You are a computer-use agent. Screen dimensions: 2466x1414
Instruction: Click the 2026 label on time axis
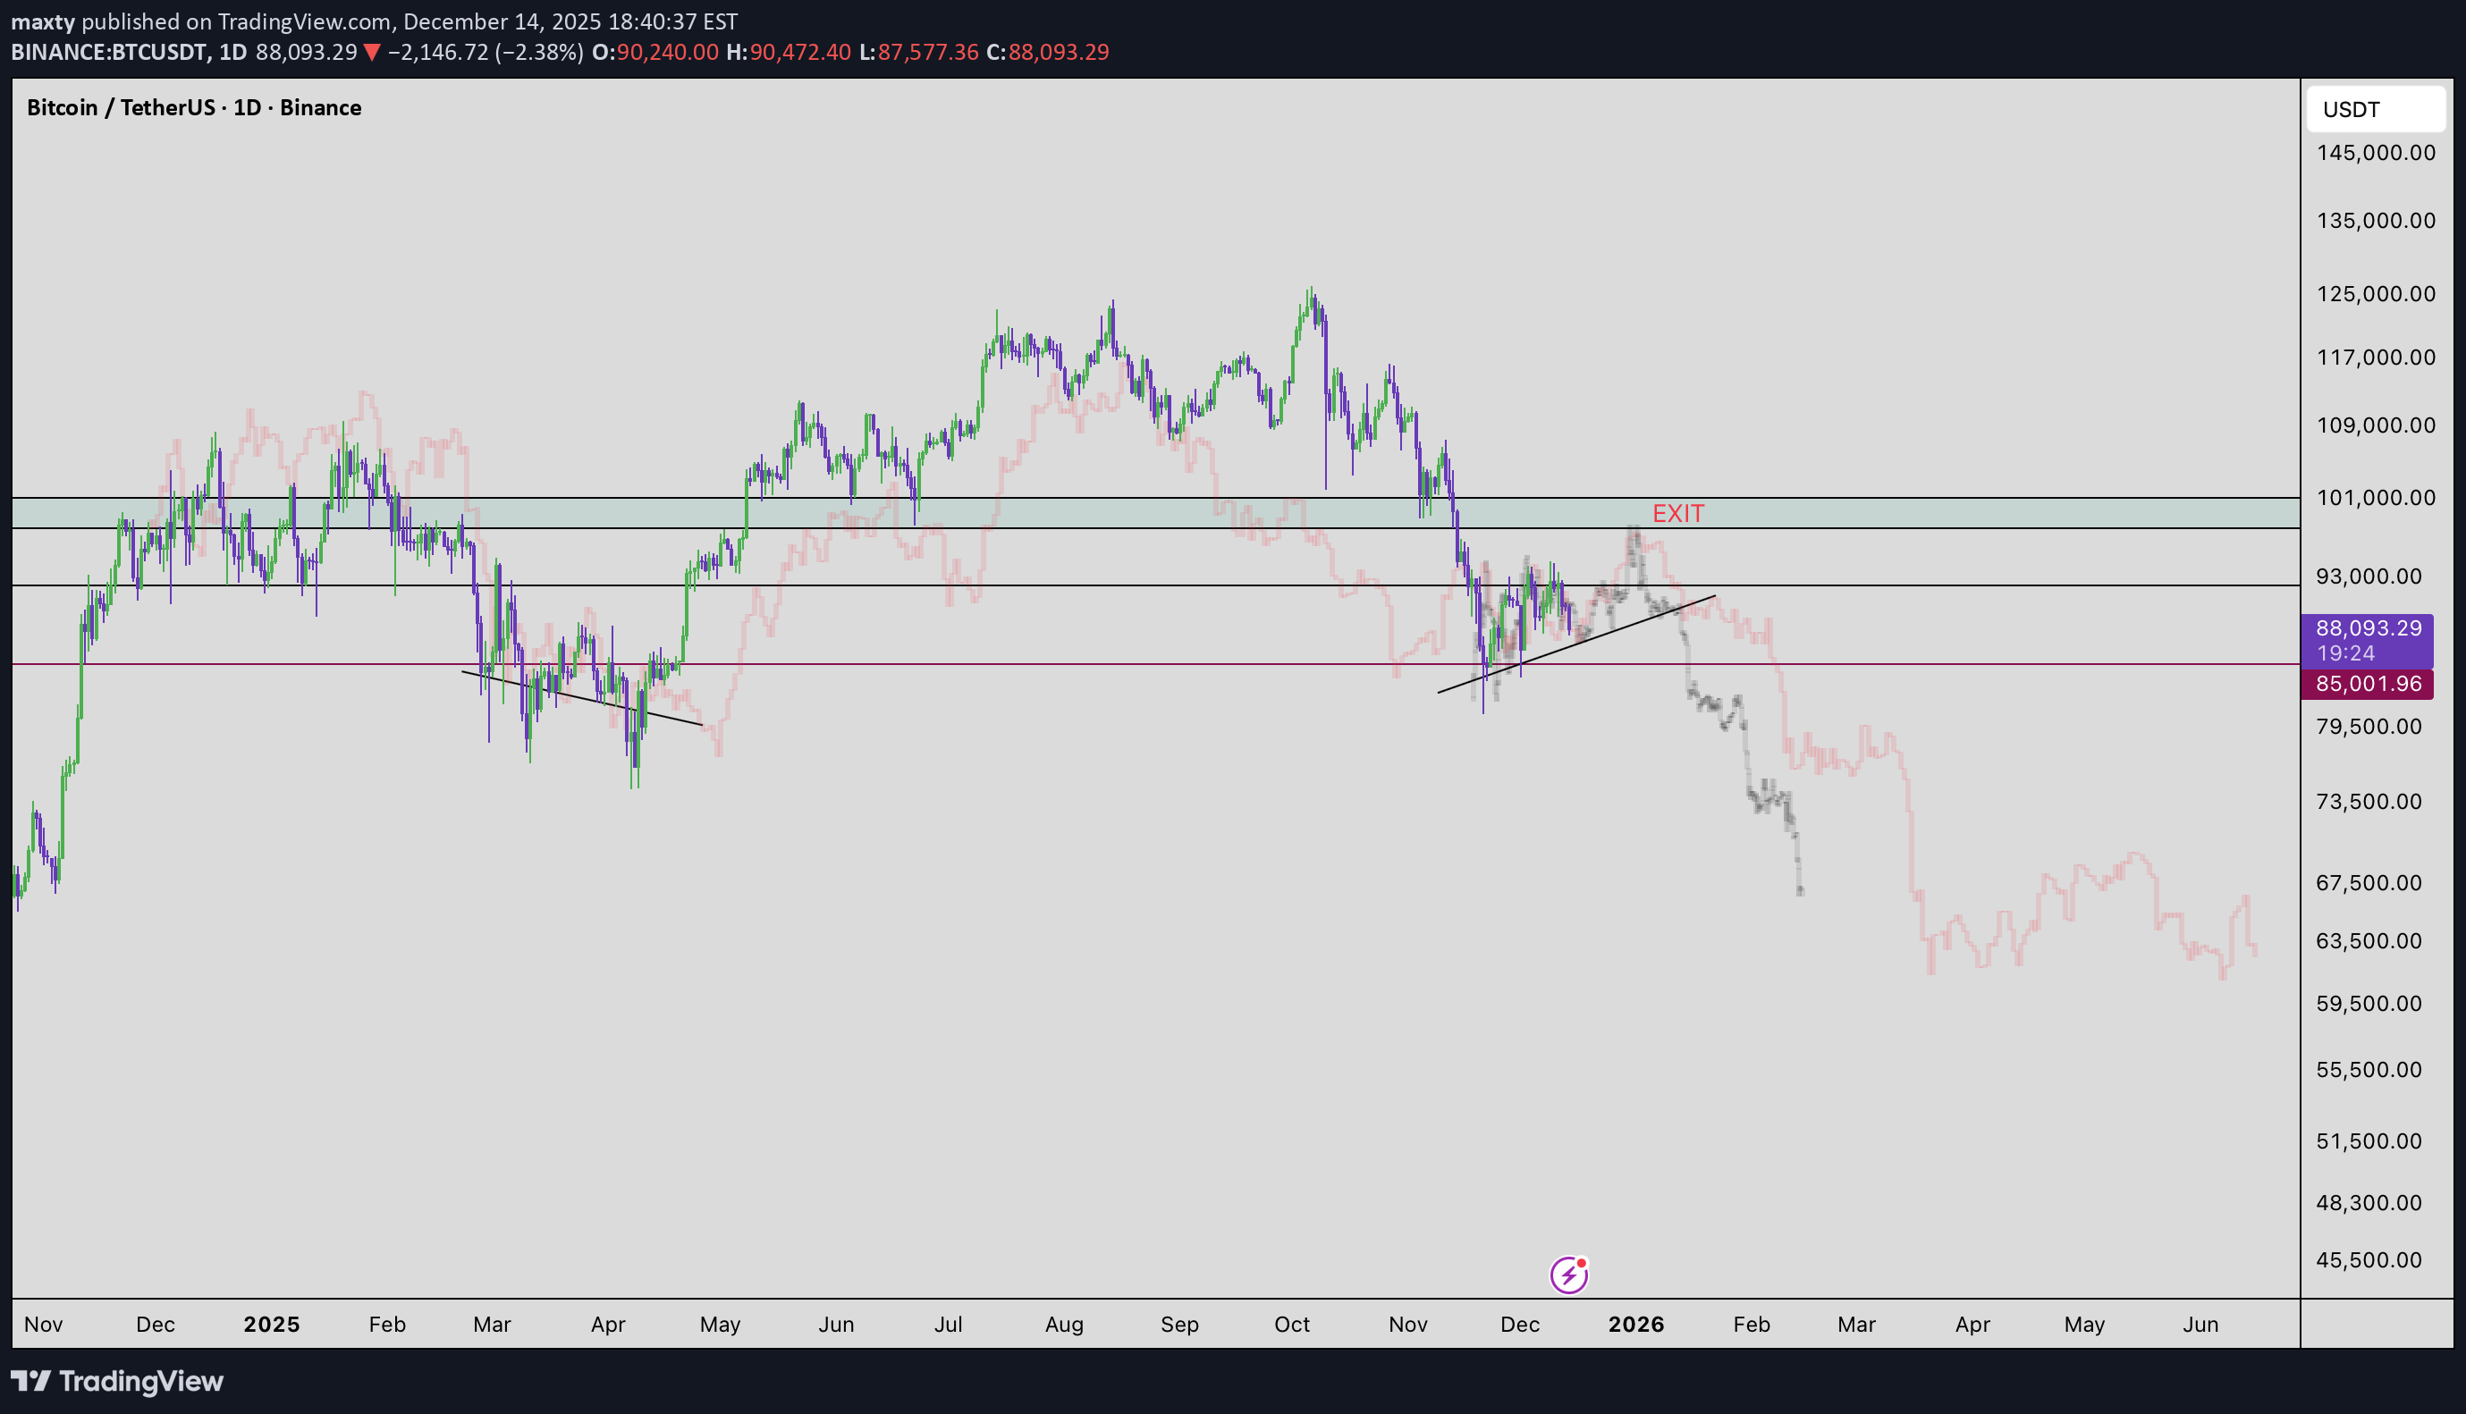pos(1635,1324)
